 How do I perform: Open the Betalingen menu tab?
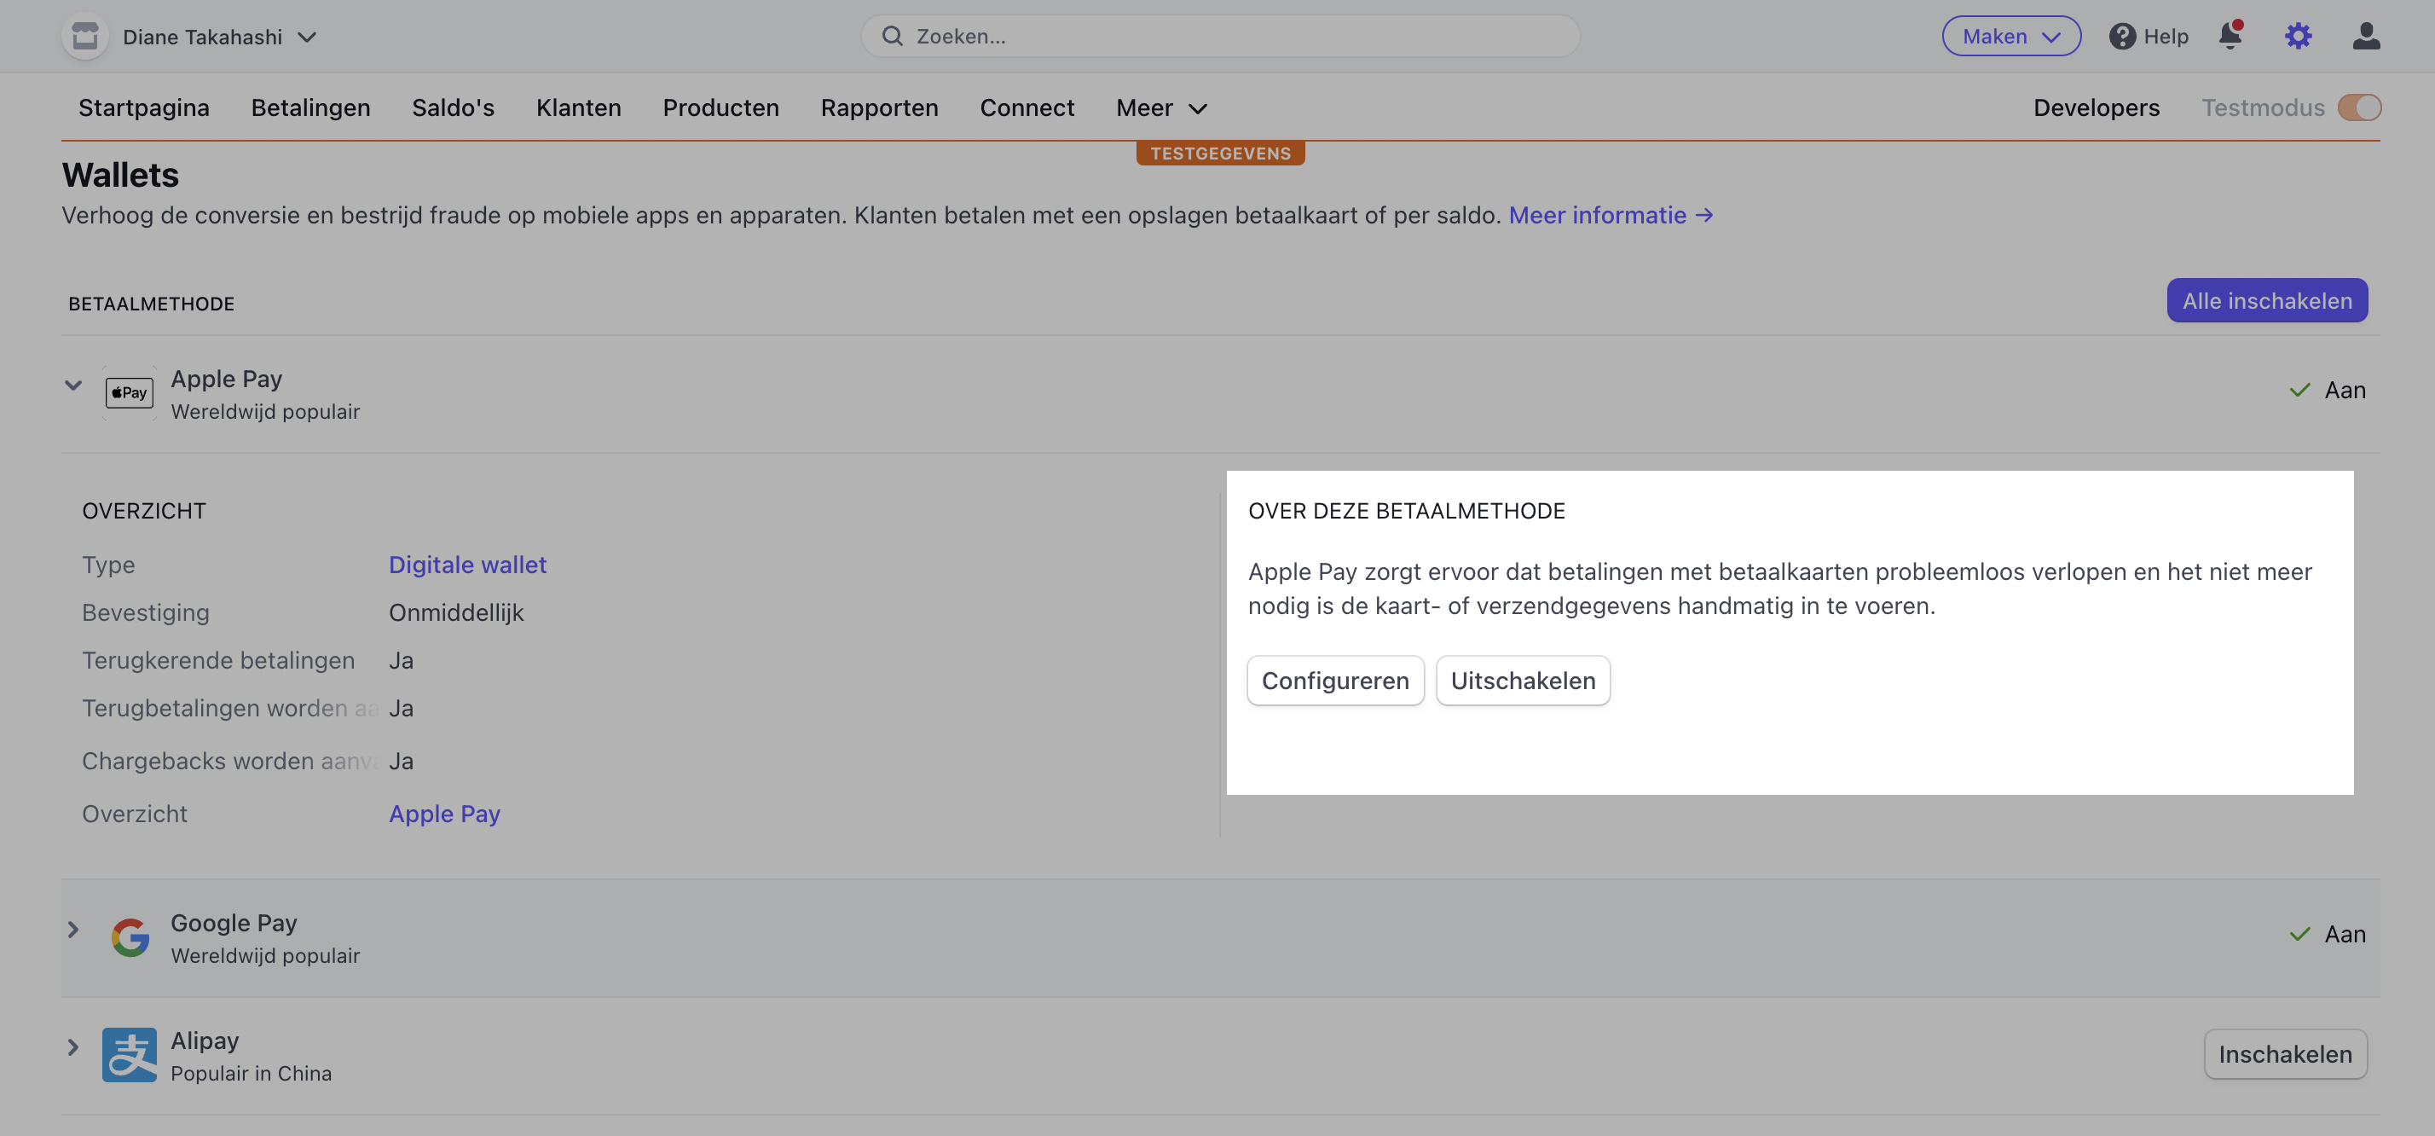click(310, 106)
